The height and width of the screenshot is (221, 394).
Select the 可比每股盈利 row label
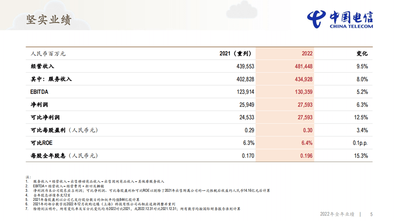tap(64, 130)
